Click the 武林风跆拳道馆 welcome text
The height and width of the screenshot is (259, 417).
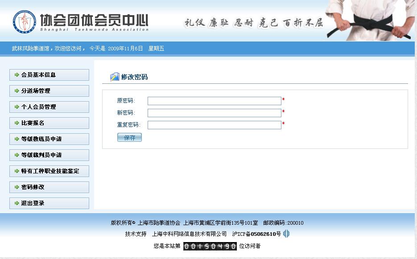(x=30, y=49)
